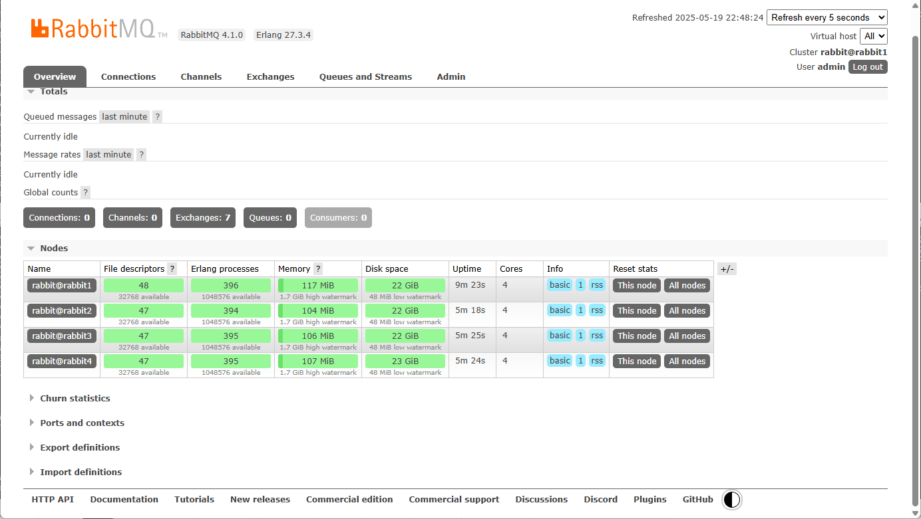The width and height of the screenshot is (921, 519).
Task: Open node rabbit@rabbit3 details
Action: 62,336
